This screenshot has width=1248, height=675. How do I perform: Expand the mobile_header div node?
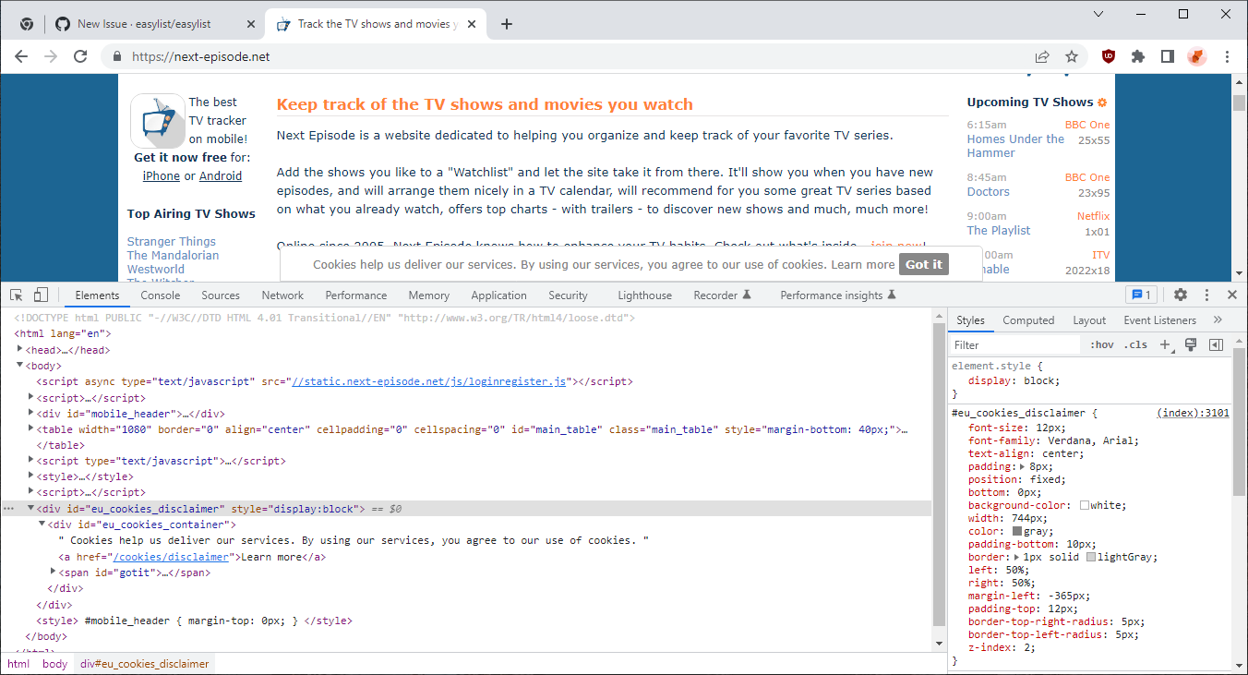point(31,414)
